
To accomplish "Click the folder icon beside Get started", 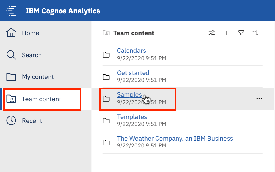I will tap(106, 77).
